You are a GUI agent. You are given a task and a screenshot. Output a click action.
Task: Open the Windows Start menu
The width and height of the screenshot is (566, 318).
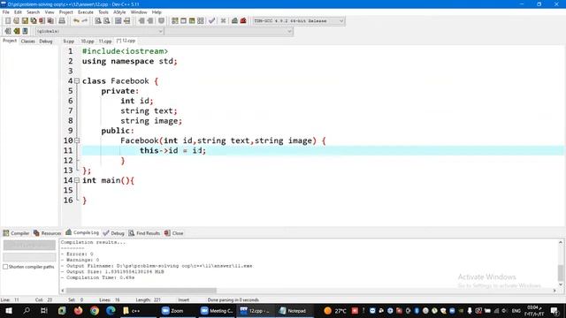coord(9,310)
